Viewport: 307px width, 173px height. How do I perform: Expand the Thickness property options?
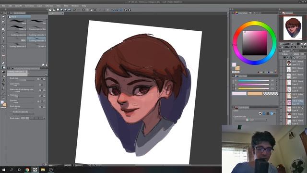click(9, 96)
